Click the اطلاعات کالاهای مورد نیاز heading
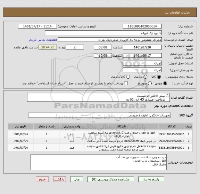 coord(174,106)
